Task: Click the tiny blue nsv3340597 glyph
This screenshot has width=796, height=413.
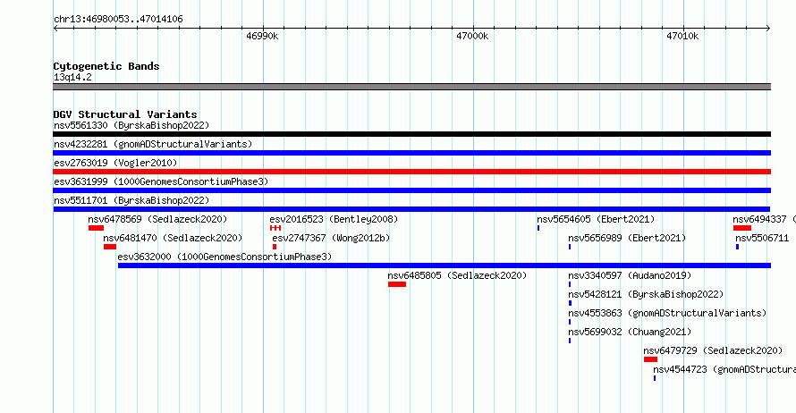Action: (570, 284)
